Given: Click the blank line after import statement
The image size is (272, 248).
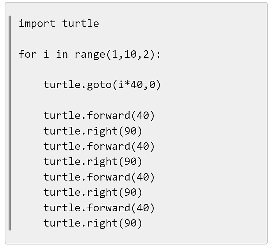Looking at the screenshot, I should pyautogui.click(x=137, y=39).
